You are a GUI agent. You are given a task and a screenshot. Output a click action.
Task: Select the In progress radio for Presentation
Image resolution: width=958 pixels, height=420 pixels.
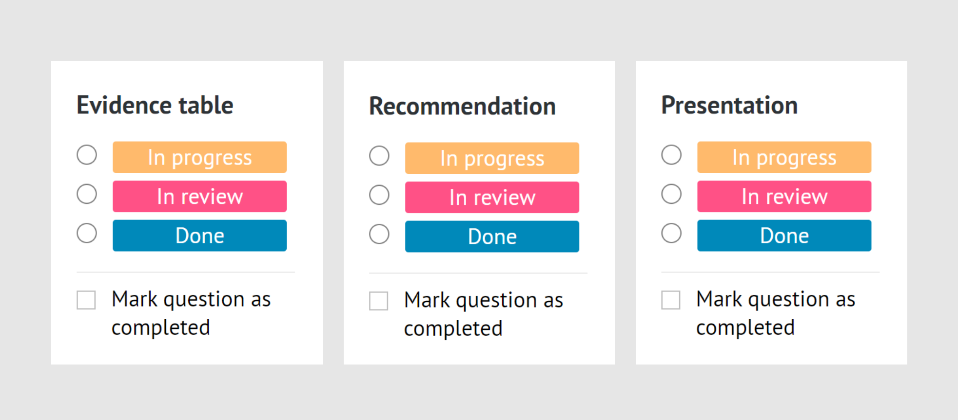point(671,155)
